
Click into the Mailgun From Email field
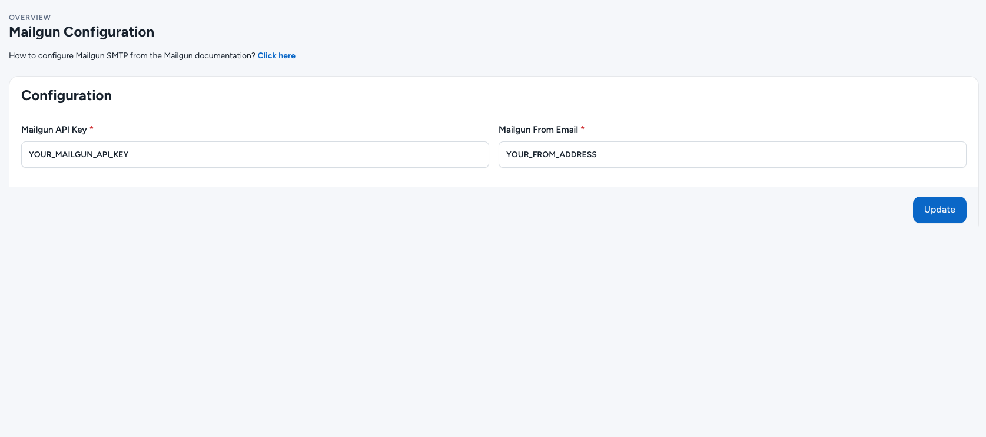[732, 154]
